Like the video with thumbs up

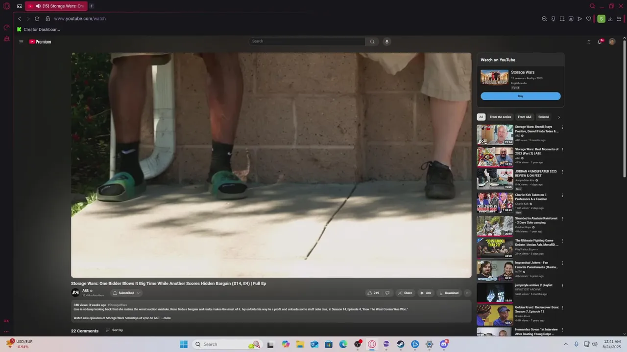(373, 293)
